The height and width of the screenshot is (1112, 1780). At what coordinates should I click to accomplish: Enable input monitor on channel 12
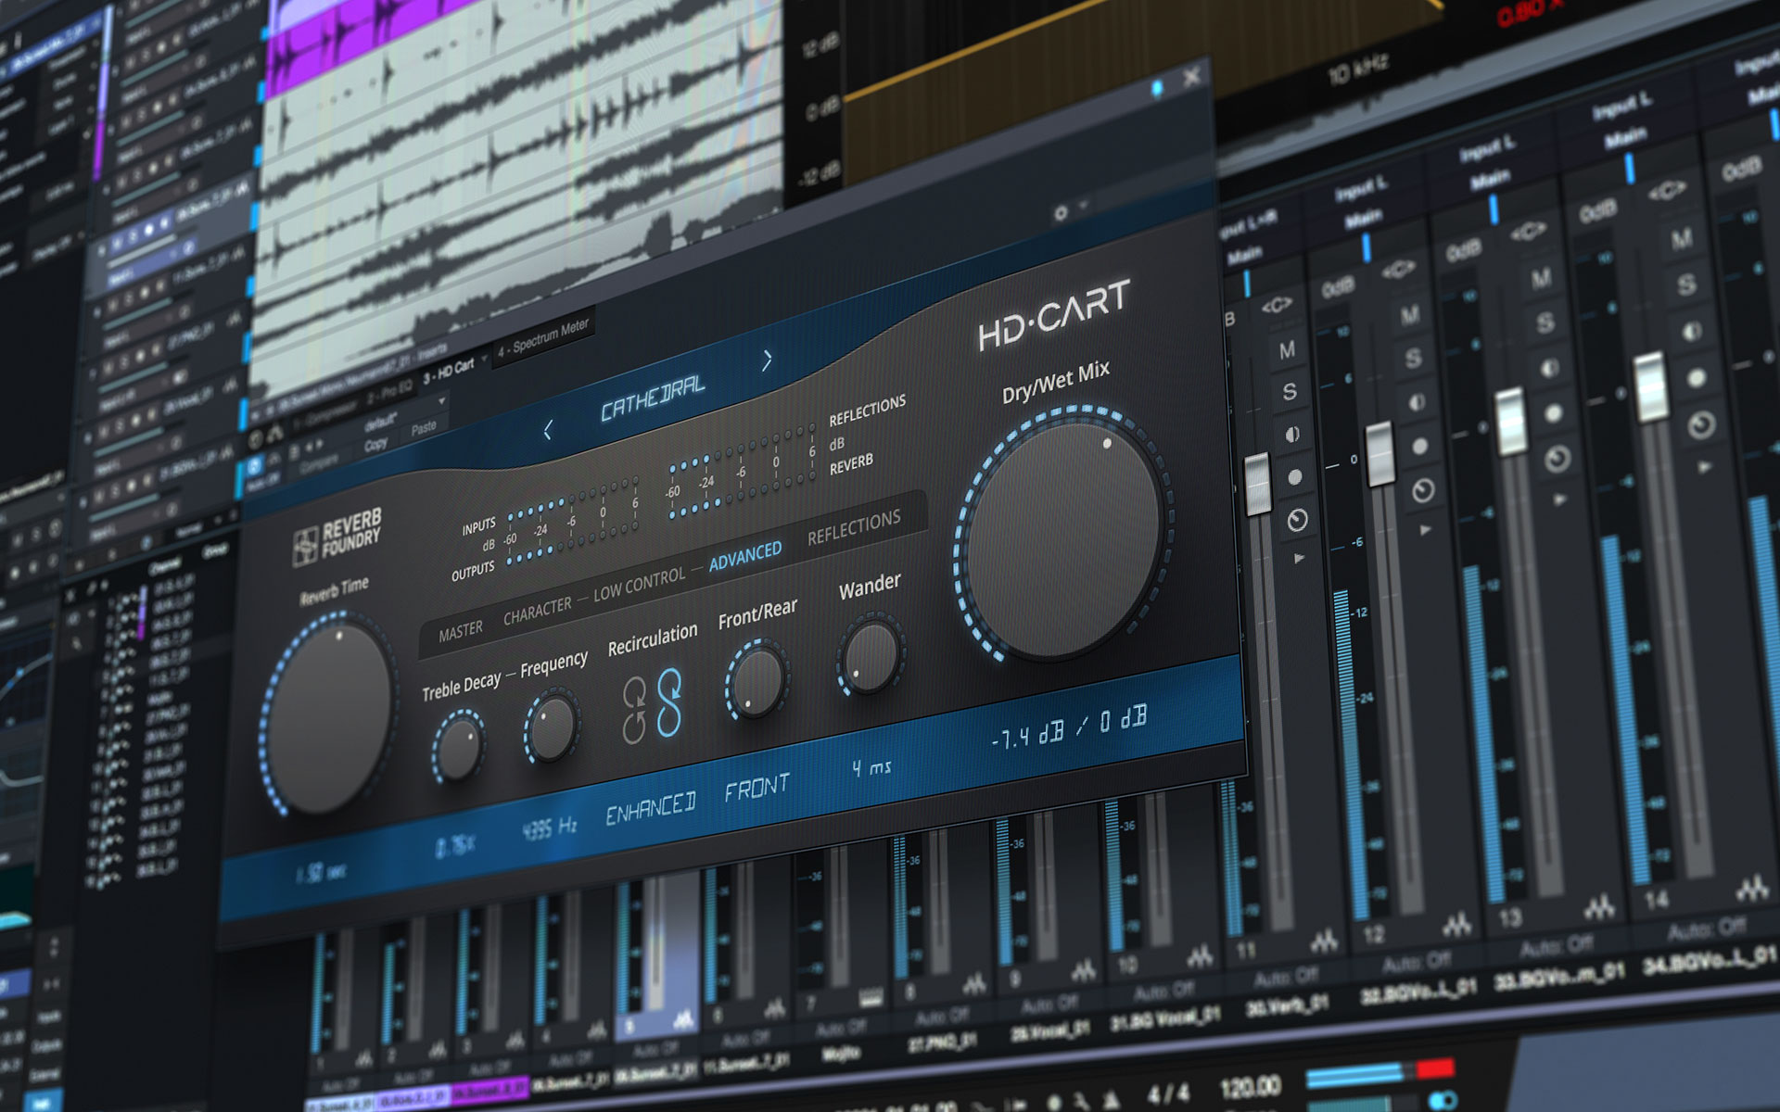[1422, 490]
